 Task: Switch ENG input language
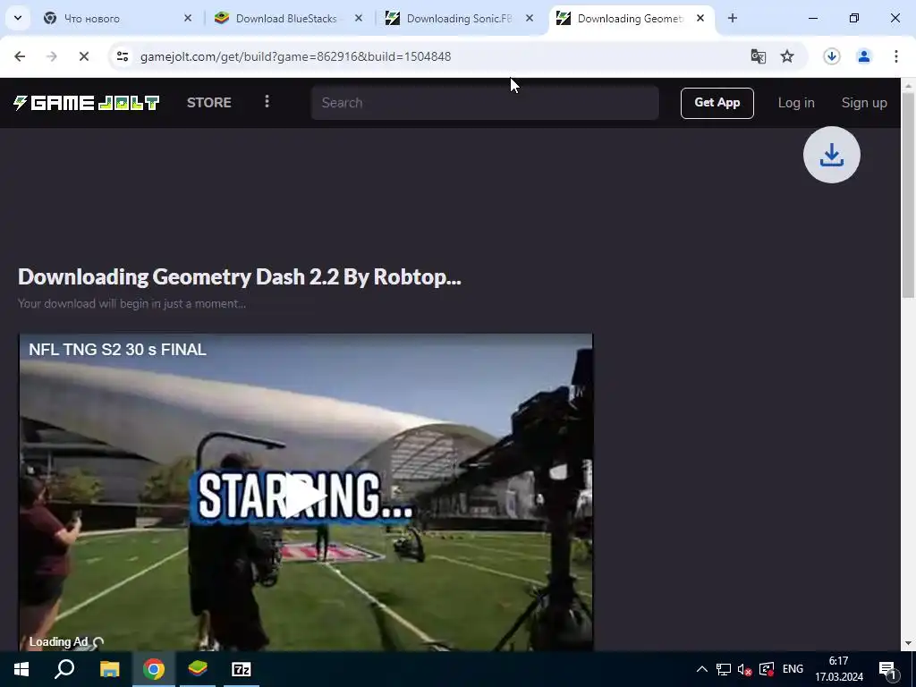pos(793,669)
